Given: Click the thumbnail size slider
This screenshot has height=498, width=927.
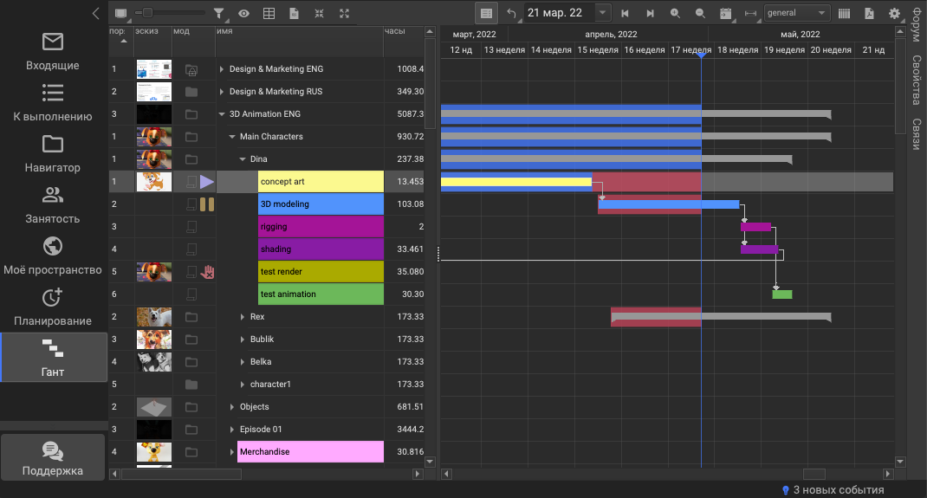Looking at the screenshot, I should click(x=148, y=13).
